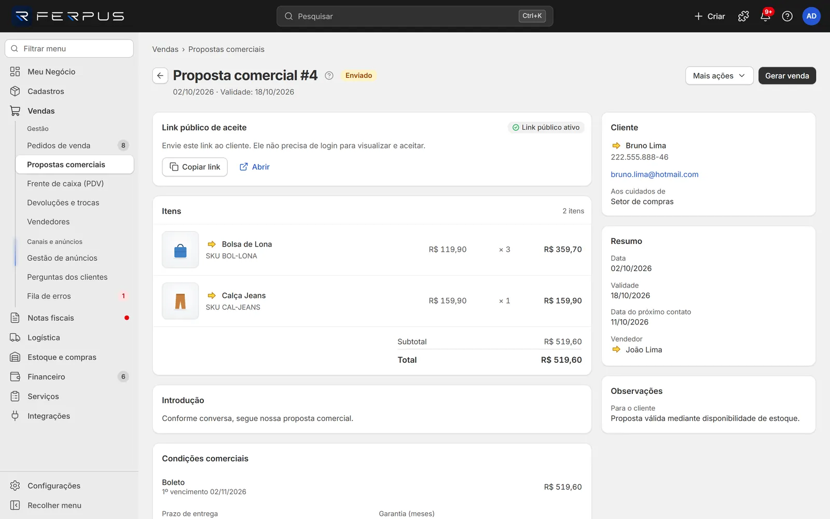
Task: Click the Gerar venda button
Action: [x=787, y=76]
